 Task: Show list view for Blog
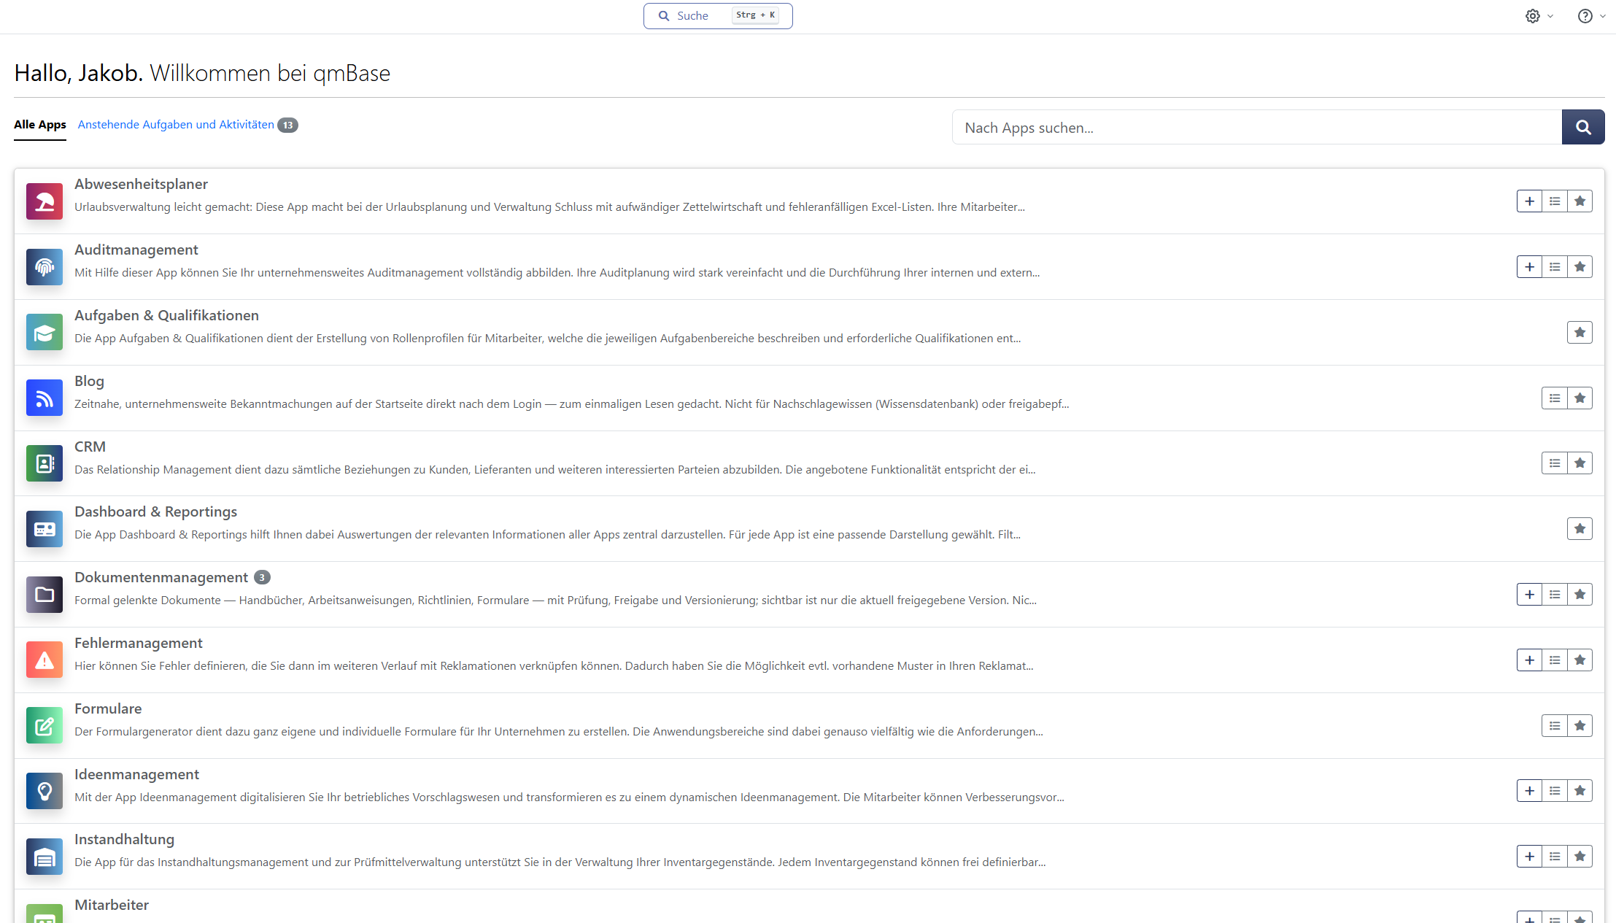coord(1555,398)
